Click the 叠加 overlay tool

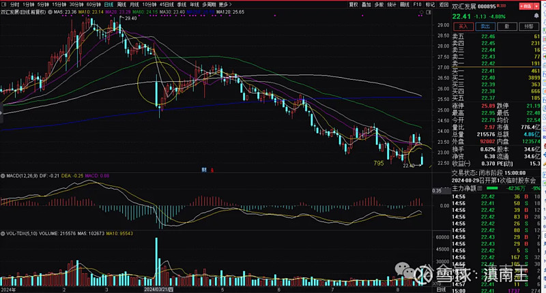click(366, 5)
